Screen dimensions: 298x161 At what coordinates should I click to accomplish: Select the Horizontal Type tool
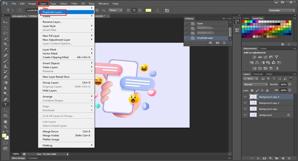(x=5, y=105)
